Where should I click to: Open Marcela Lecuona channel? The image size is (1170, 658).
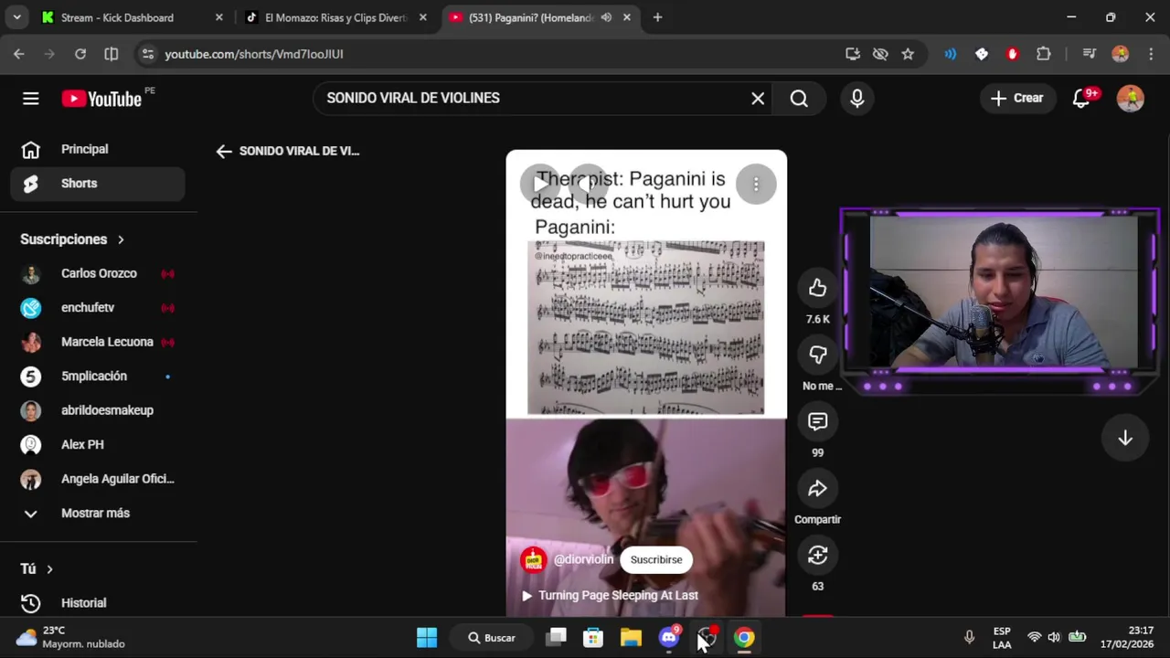pos(98,342)
